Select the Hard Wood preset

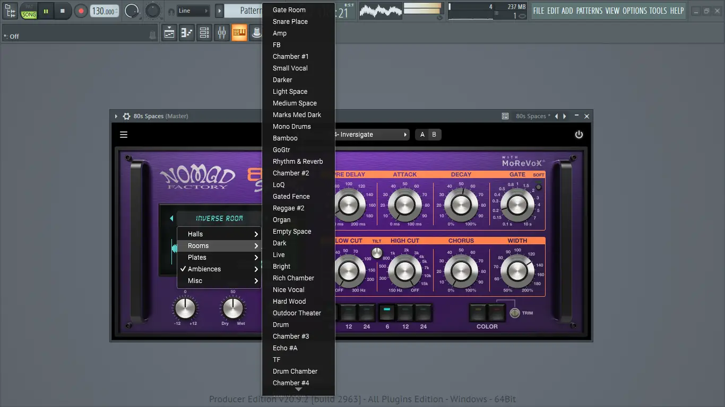[298, 302]
